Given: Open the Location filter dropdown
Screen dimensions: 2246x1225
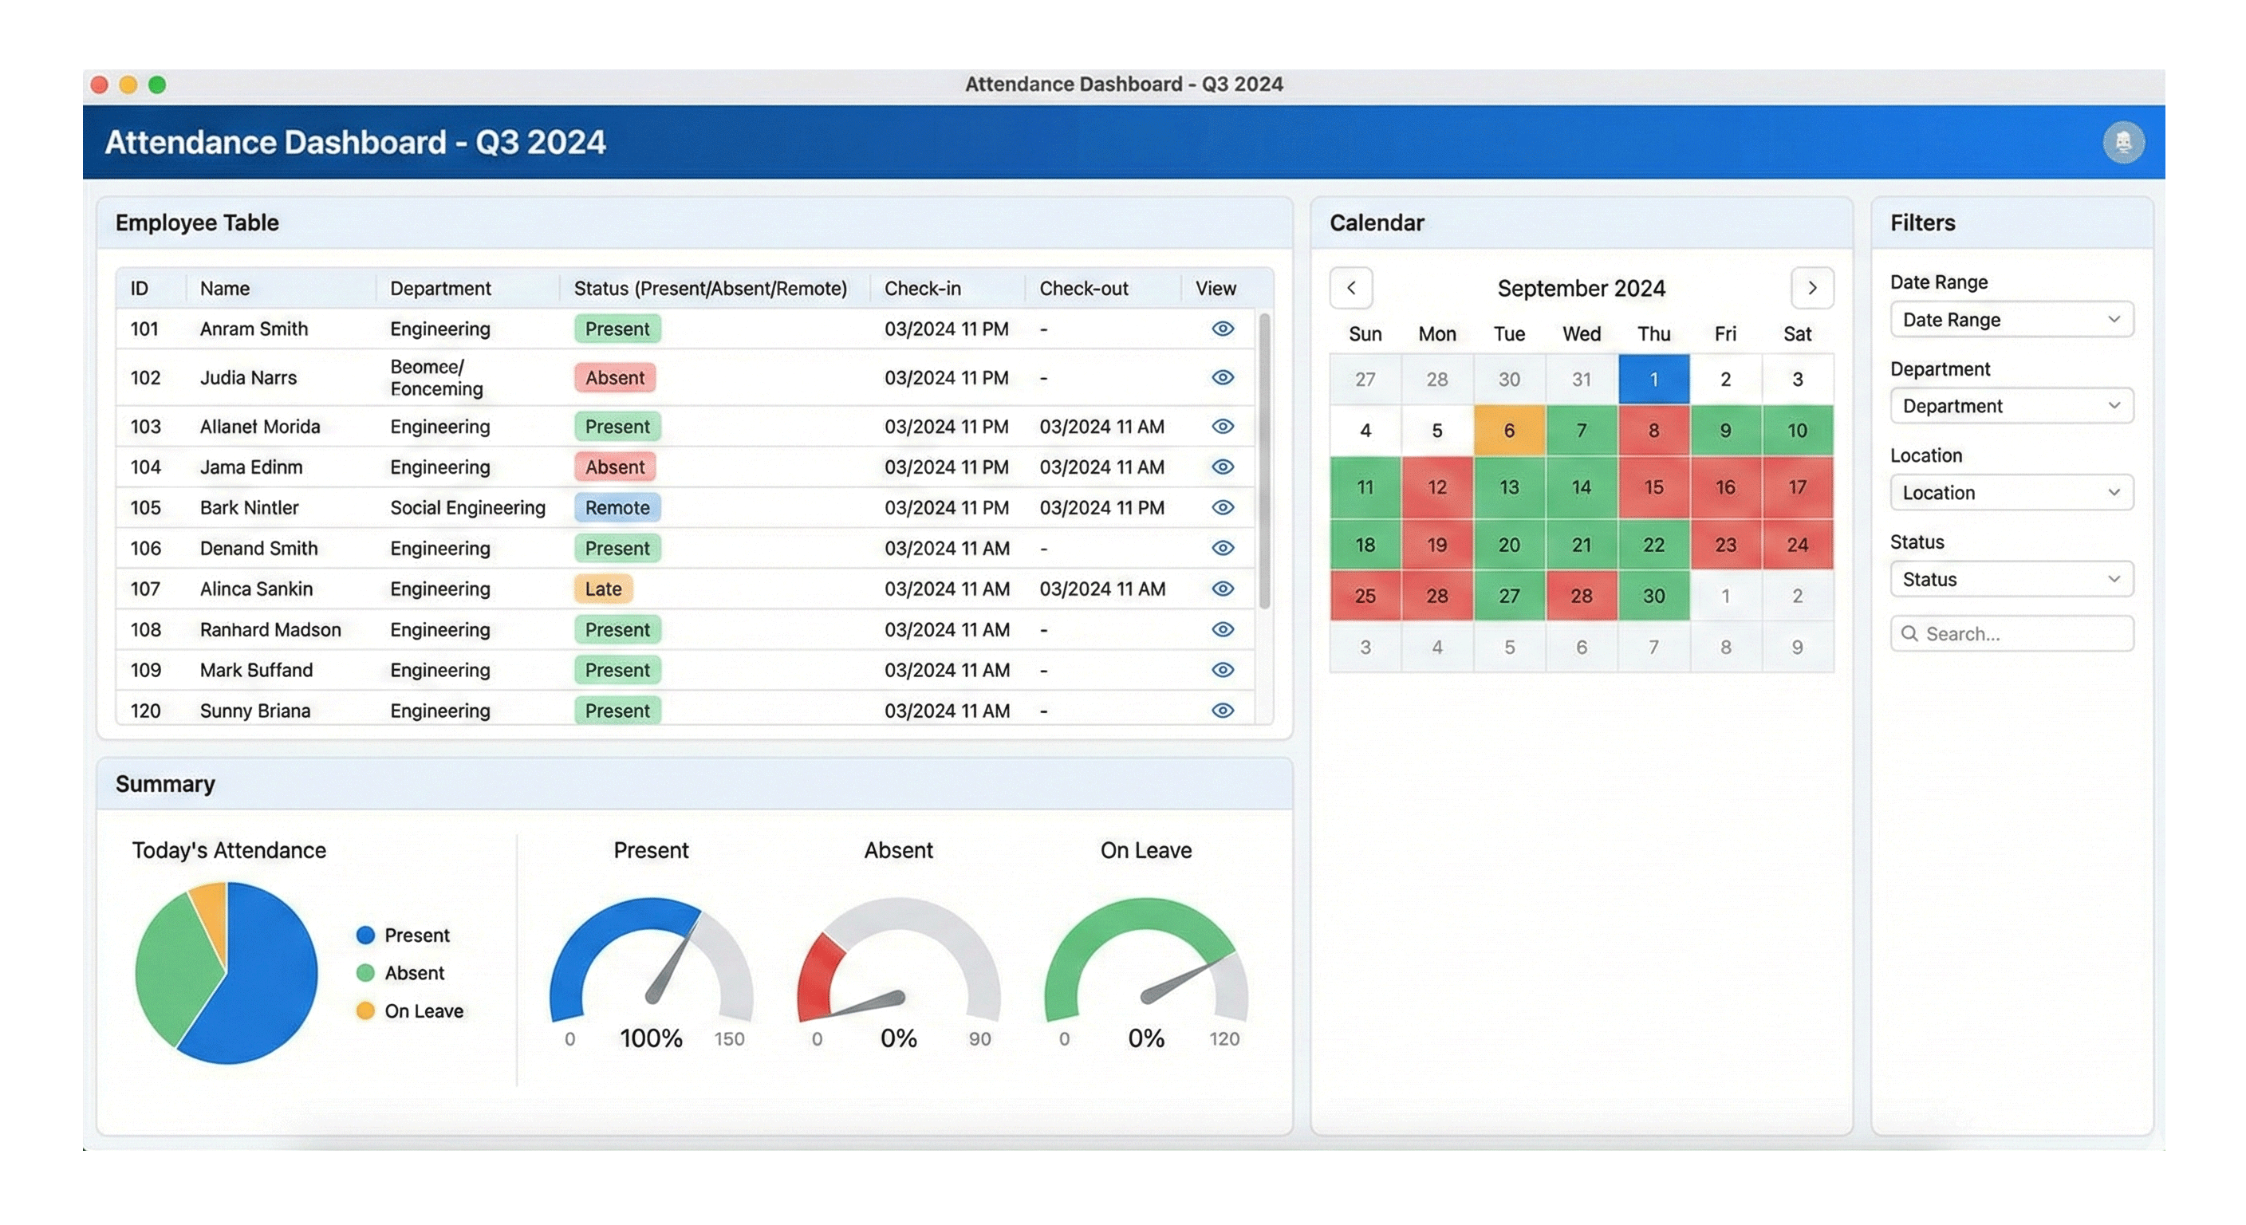Looking at the screenshot, I should tap(2011, 493).
